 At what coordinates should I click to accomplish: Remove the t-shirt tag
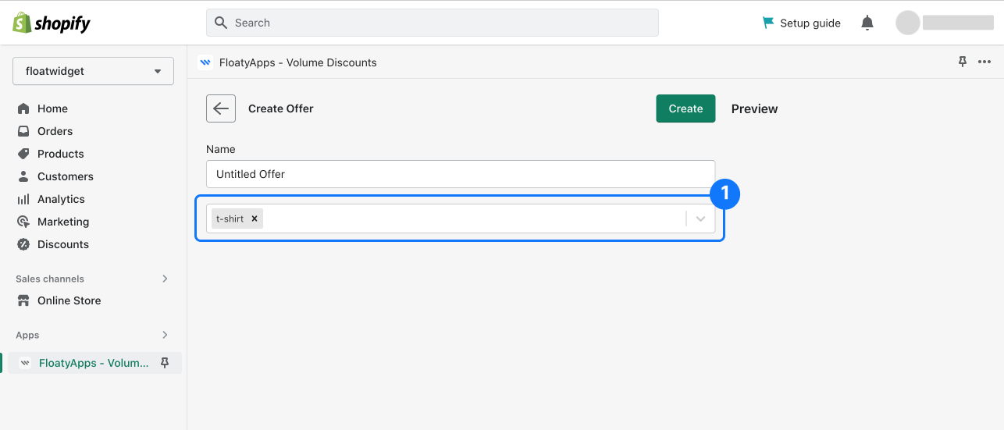255,219
